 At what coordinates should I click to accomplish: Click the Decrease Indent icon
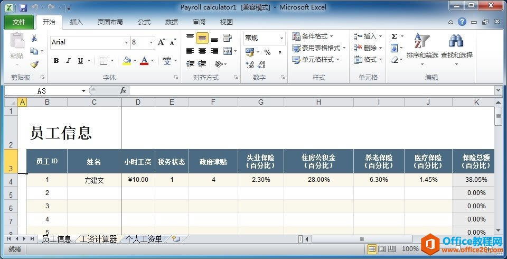pyautogui.click(x=190, y=64)
